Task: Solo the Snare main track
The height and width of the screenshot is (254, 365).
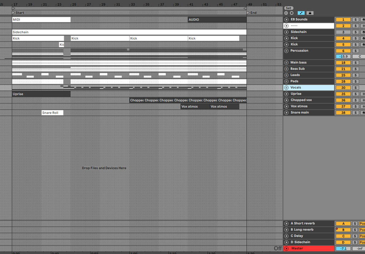Action: 355,113
